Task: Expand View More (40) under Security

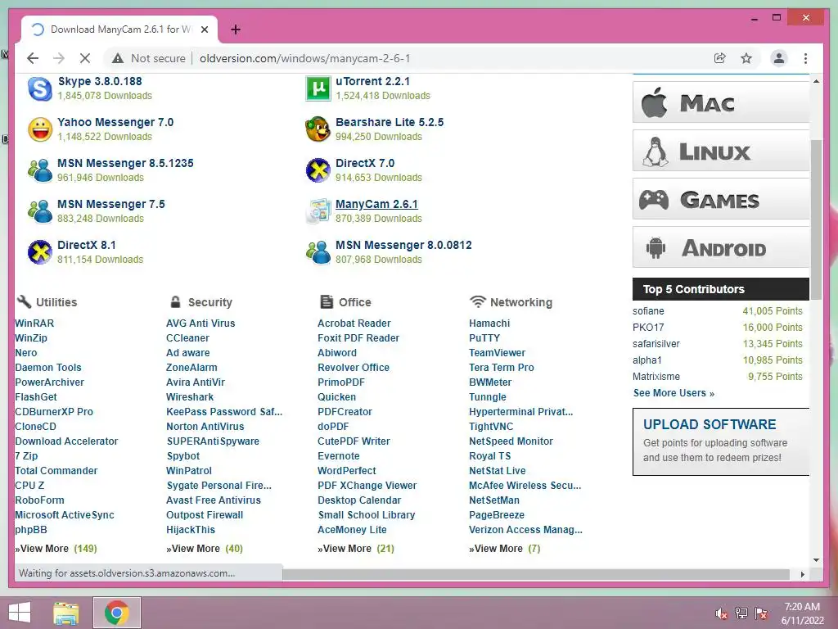Action: pyautogui.click(x=205, y=548)
